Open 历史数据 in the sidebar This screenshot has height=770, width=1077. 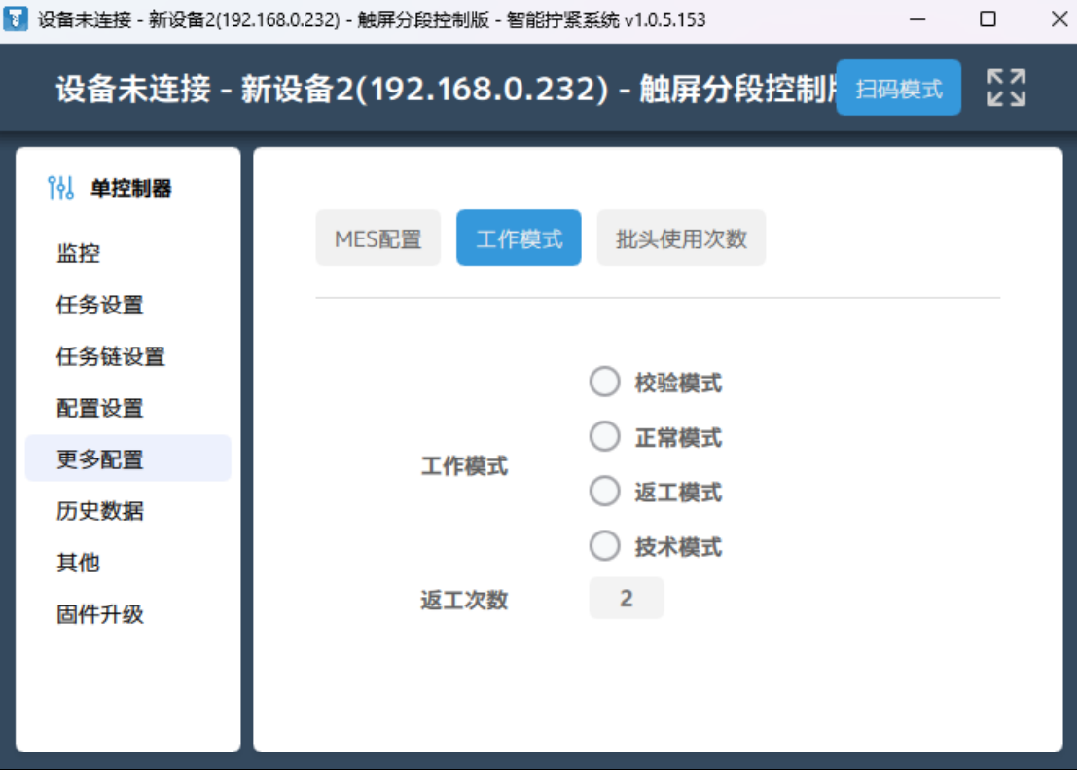pos(127,511)
